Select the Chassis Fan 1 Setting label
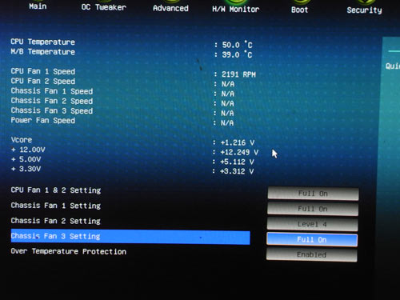This screenshot has height=300, width=400. (56, 206)
